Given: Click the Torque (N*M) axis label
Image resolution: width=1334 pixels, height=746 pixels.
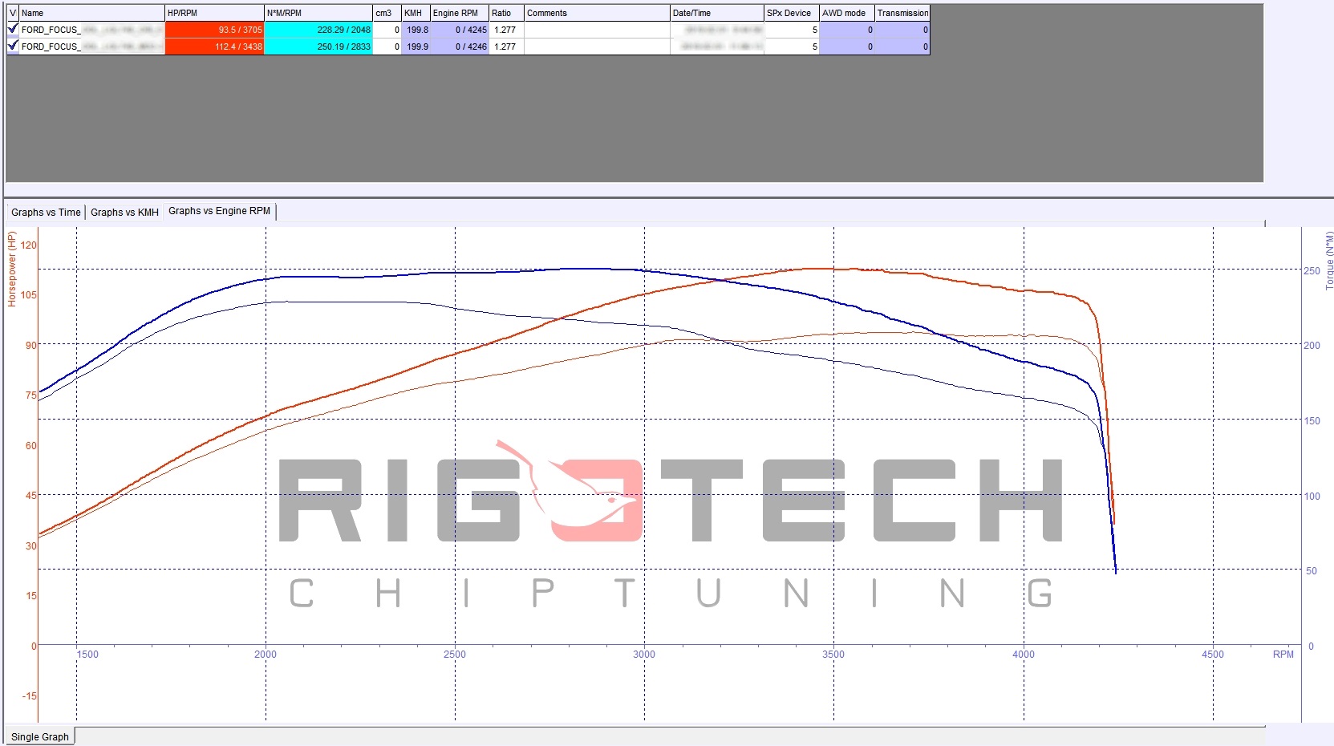Looking at the screenshot, I should [x=1329, y=260].
